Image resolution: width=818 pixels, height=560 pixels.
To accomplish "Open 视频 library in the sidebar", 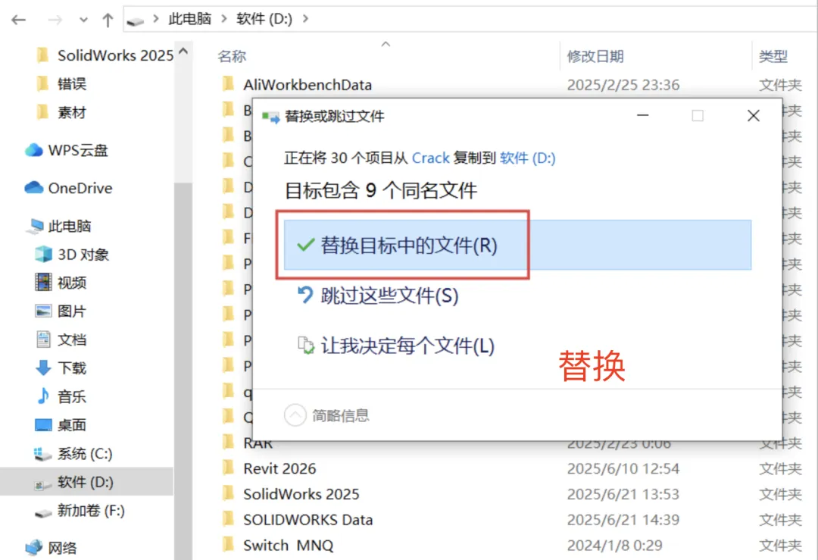I will click(61, 283).
